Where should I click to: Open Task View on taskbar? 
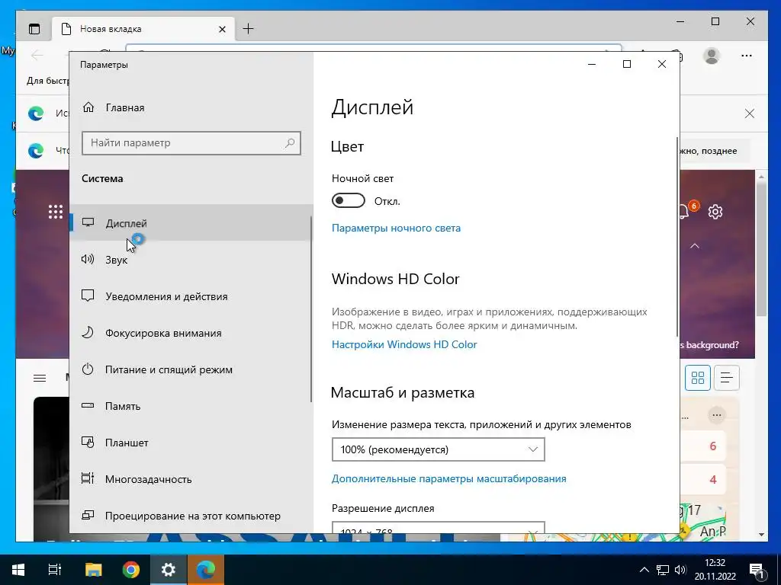click(x=55, y=570)
